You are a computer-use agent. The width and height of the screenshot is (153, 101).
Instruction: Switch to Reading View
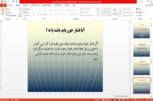(x=123, y=100)
